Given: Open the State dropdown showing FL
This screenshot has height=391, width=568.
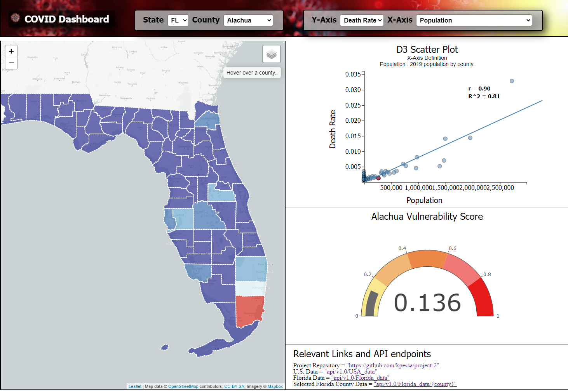Looking at the screenshot, I should tap(178, 20).
